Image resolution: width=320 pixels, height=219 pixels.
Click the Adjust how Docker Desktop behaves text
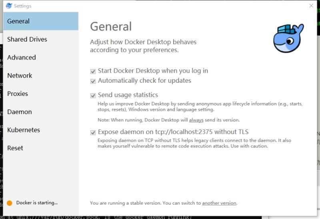pyautogui.click(x=143, y=46)
